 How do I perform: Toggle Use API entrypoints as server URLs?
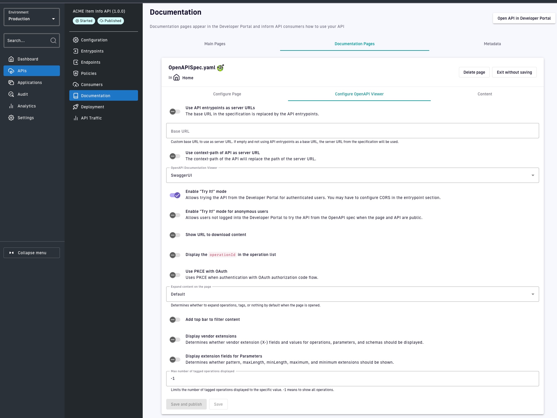click(x=175, y=112)
